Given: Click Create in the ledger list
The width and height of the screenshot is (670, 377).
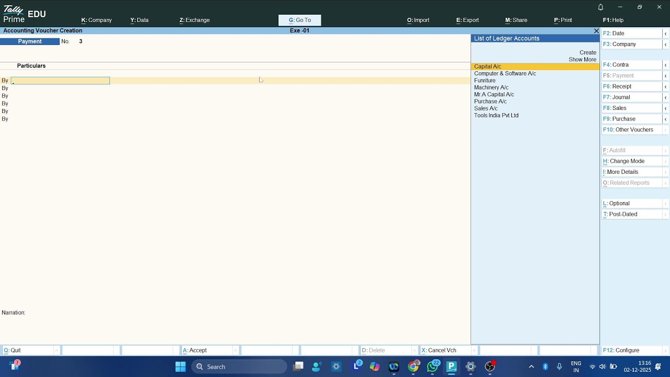Looking at the screenshot, I should [588, 53].
